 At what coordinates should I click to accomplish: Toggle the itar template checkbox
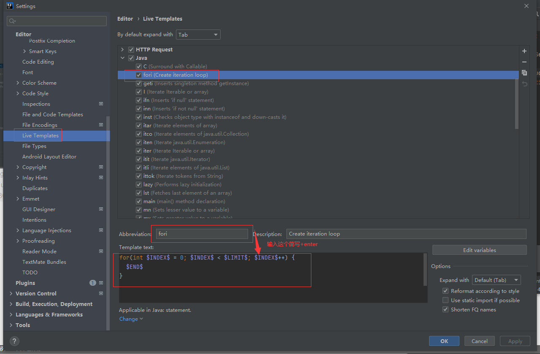tap(139, 125)
